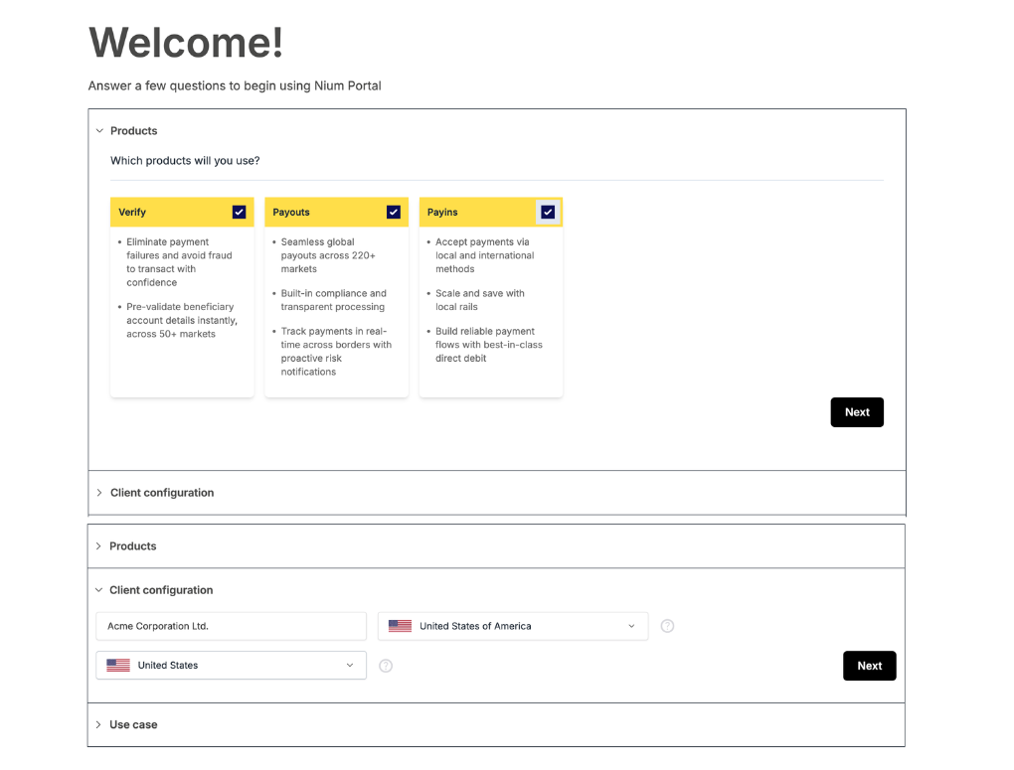Click the US flag in United States field
This screenshot has width=1014, height=770.
tap(118, 666)
